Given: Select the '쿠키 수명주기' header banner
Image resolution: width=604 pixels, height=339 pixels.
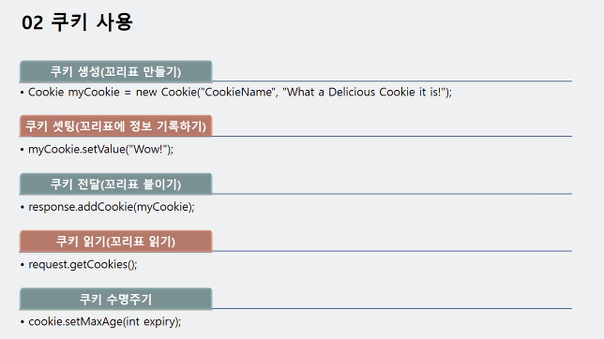Looking at the screenshot, I should click(115, 299).
